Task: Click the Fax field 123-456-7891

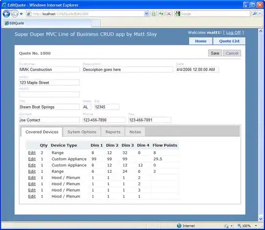Action: [x=150, y=120]
